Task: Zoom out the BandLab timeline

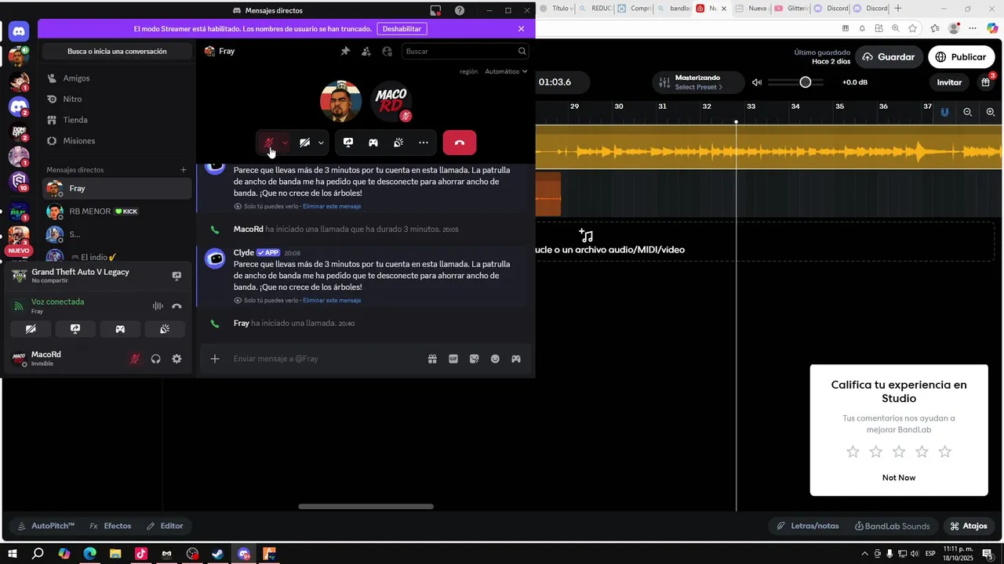Action: [x=968, y=112]
